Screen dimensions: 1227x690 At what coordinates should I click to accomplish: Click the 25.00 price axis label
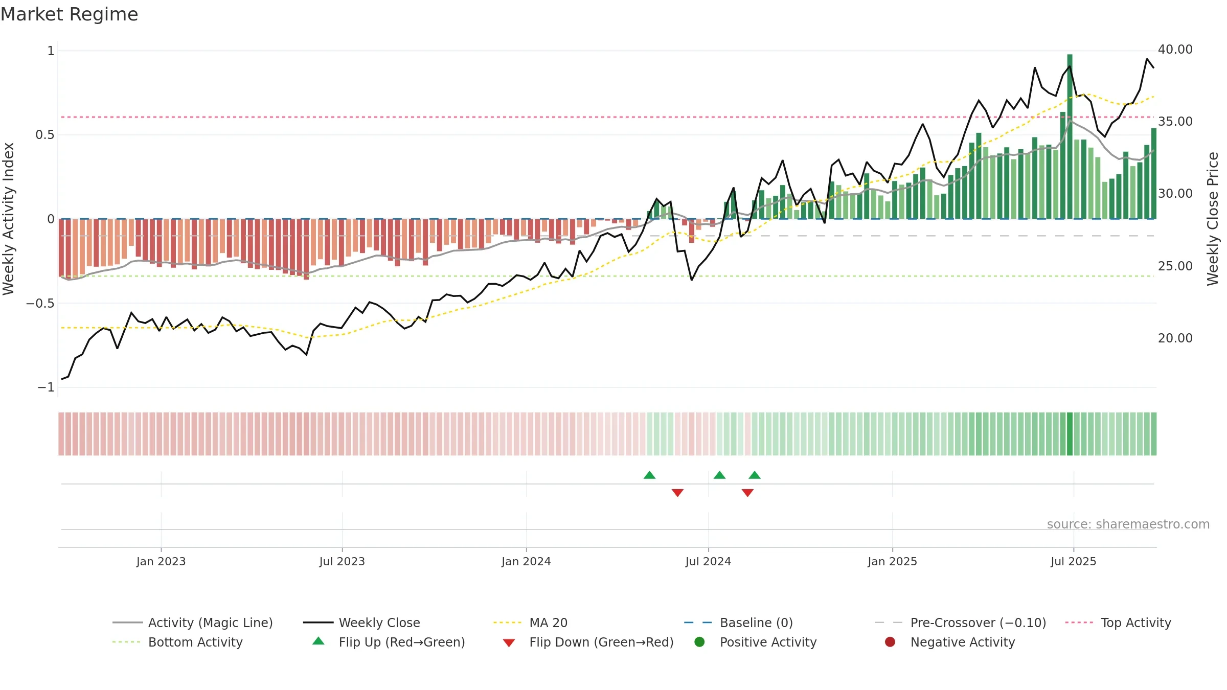pyautogui.click(x=1175, y=266)
